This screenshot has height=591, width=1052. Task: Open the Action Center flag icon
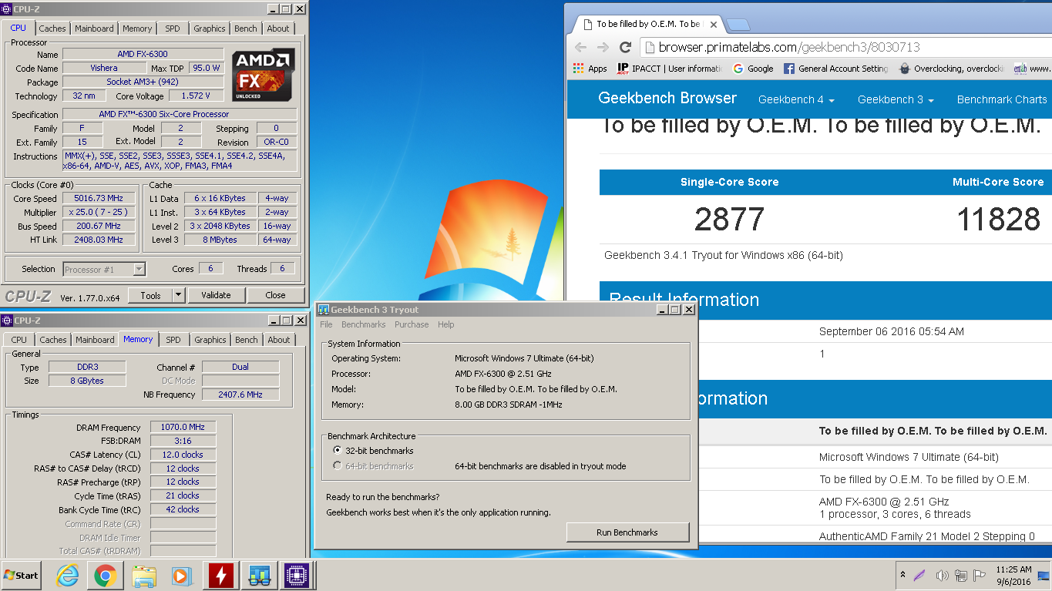point(980,576)
